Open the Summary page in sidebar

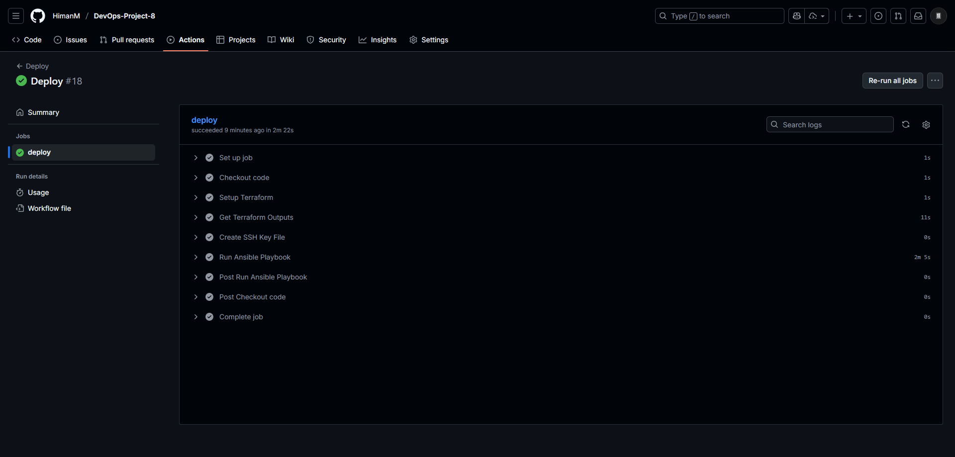(x=43, y=112)
